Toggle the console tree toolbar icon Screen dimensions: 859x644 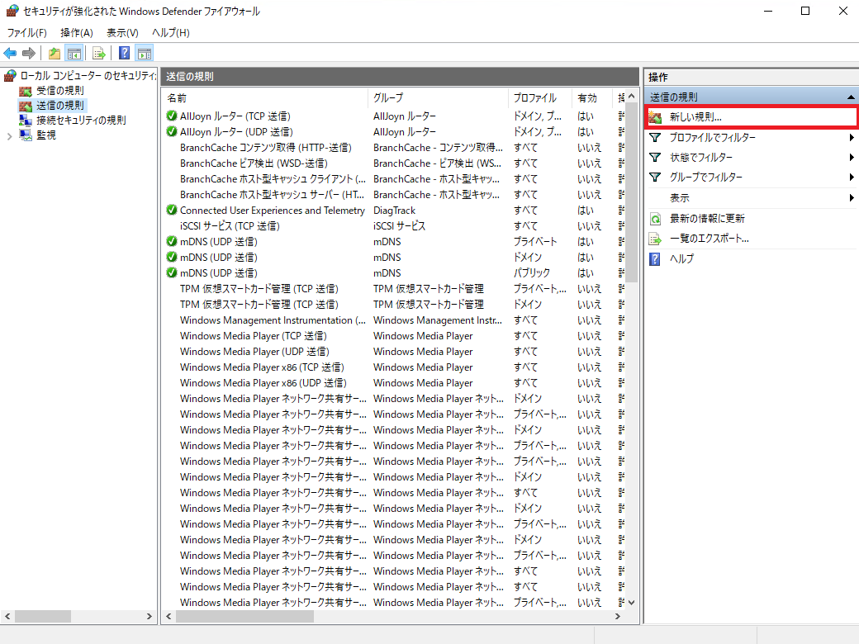(x=74, y=53)
